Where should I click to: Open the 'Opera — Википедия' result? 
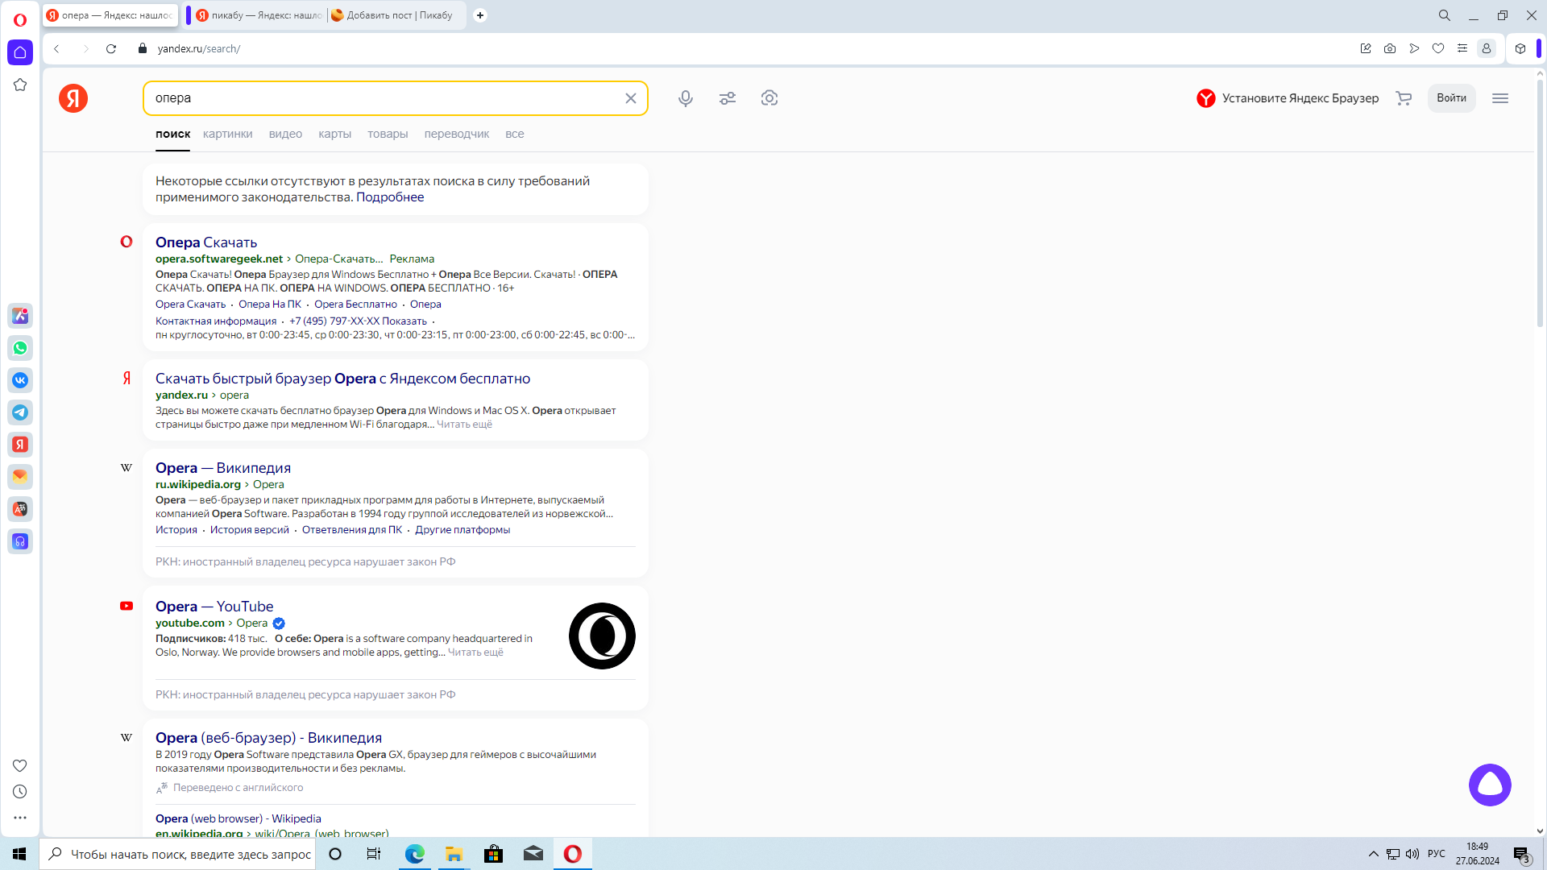tap(223, 468)
